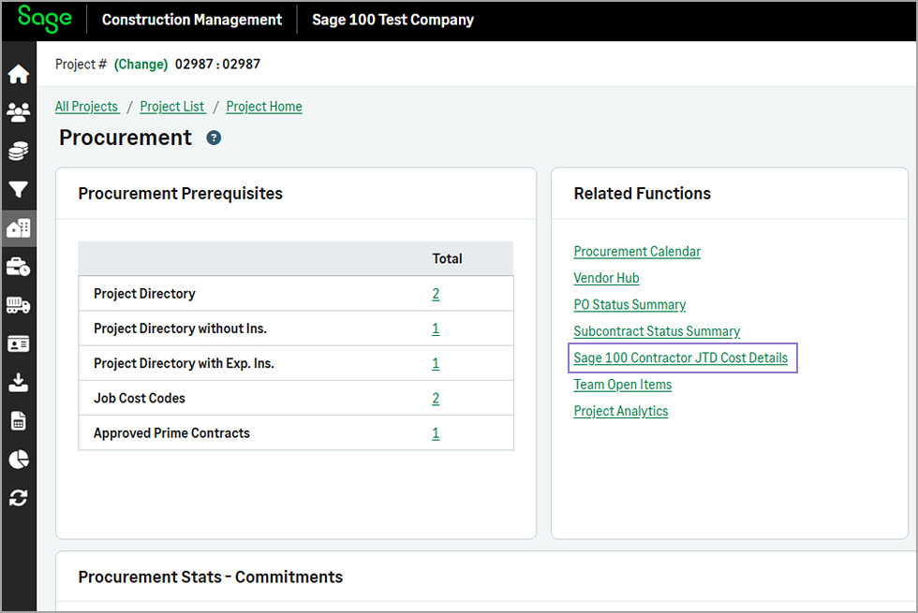Click Job Cost Codes row label
This screenshot has height=613, width=918.
pos(140,399)
